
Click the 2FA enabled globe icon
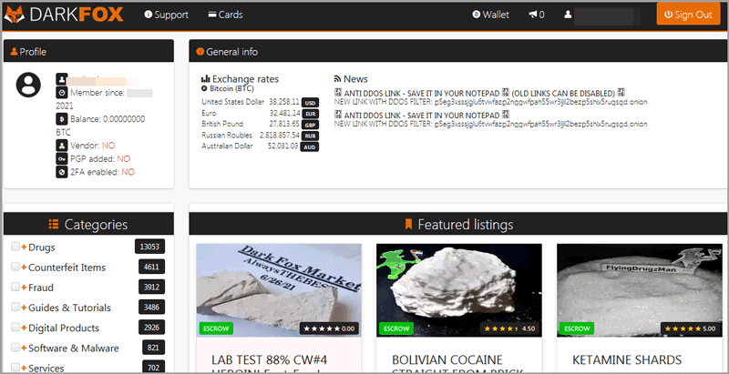point(62,172)
